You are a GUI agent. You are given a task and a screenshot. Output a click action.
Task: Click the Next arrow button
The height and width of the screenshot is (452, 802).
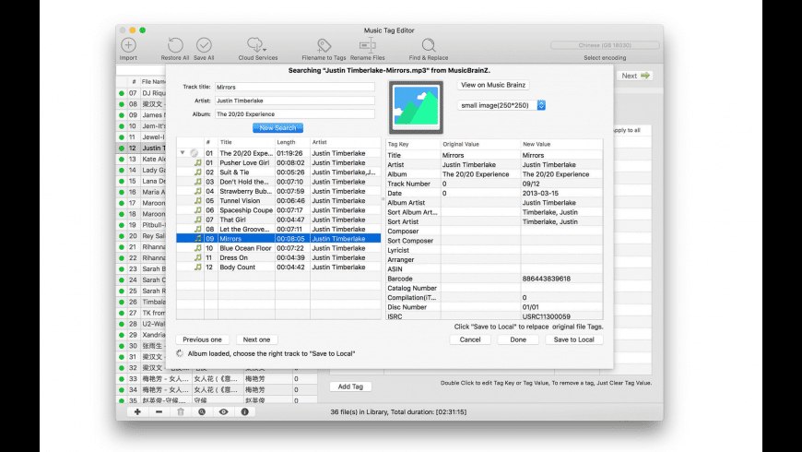click(635, 76)
